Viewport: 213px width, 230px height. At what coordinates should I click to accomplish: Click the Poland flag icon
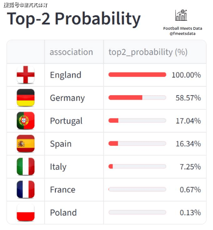pos(26,212)
